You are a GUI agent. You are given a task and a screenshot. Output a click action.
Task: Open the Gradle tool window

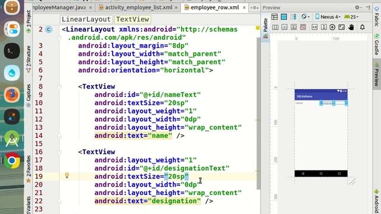(x=377, y=45)
